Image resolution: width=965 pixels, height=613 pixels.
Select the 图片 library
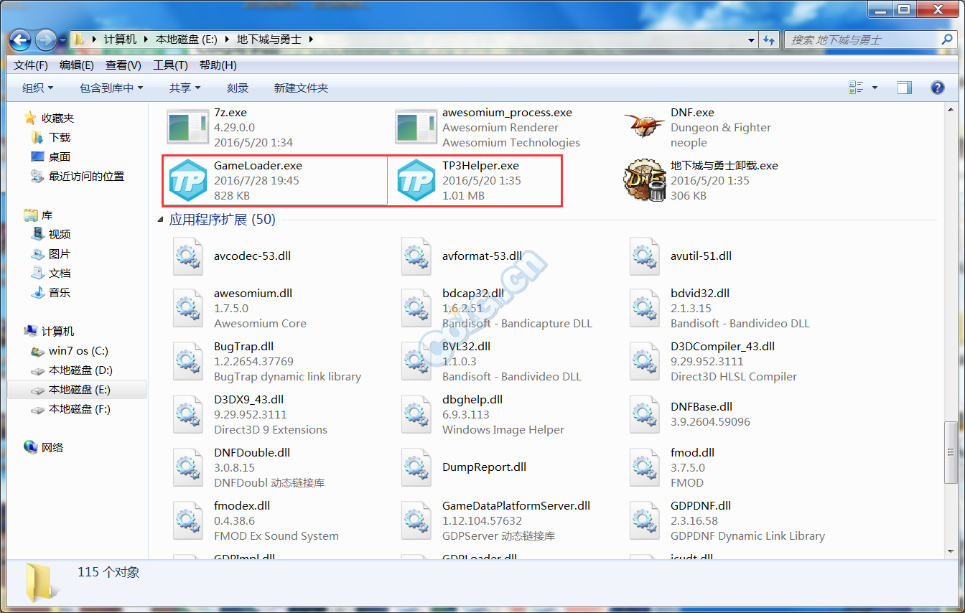[x=52, y=253]
